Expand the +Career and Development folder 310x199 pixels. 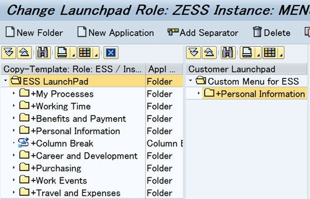click(13, 155)
